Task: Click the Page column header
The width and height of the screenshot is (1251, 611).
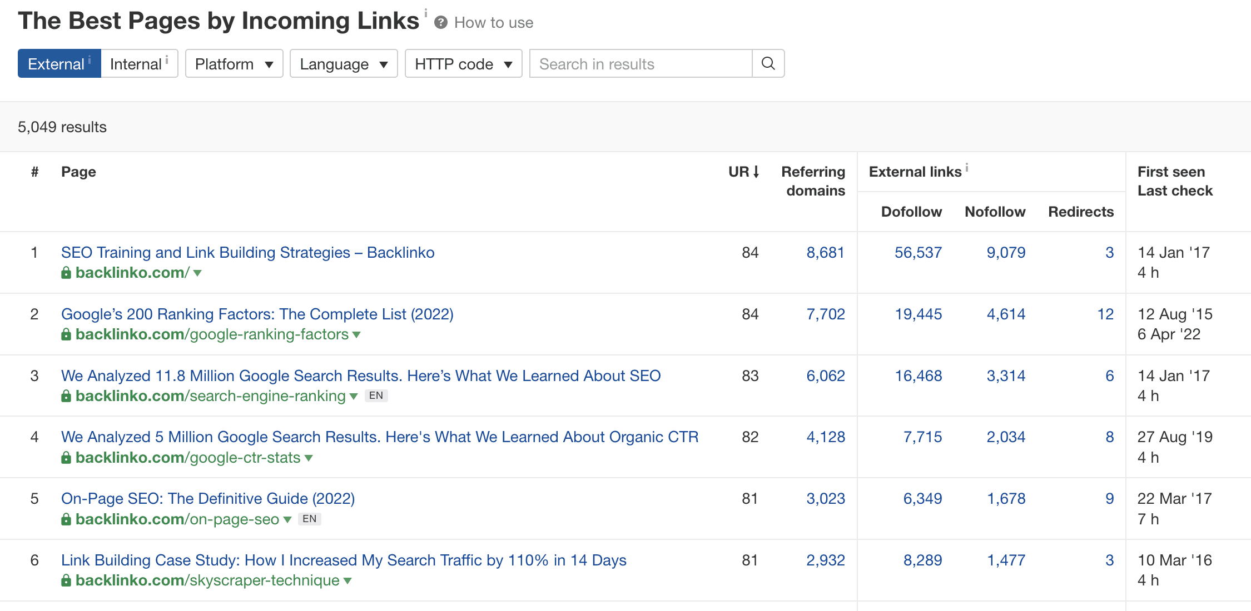Action: tap(78, 172)
